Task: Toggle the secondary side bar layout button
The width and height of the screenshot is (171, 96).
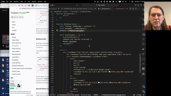Action: (x=141, y=5)
